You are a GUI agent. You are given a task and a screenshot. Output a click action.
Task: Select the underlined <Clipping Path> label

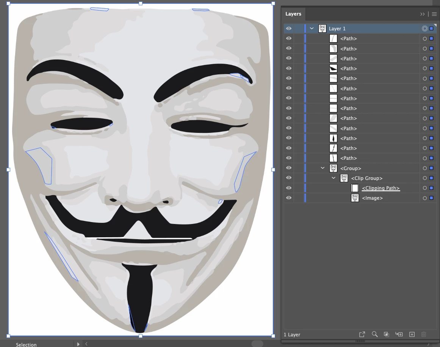381,188
